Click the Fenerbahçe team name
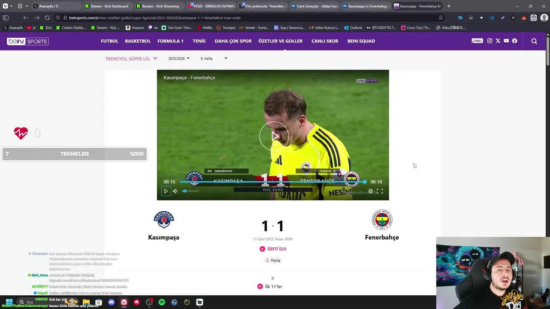Screen dimensions: 550x309 [x=382, y=237]
